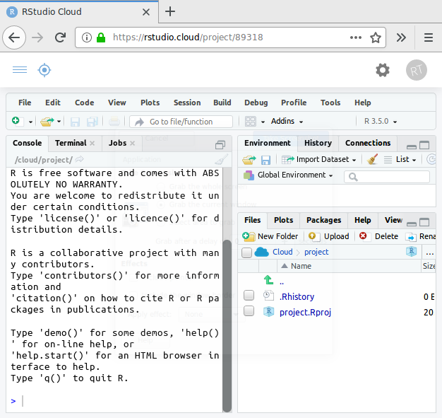Click the green padlock security icon

click(x=101, y=37)
